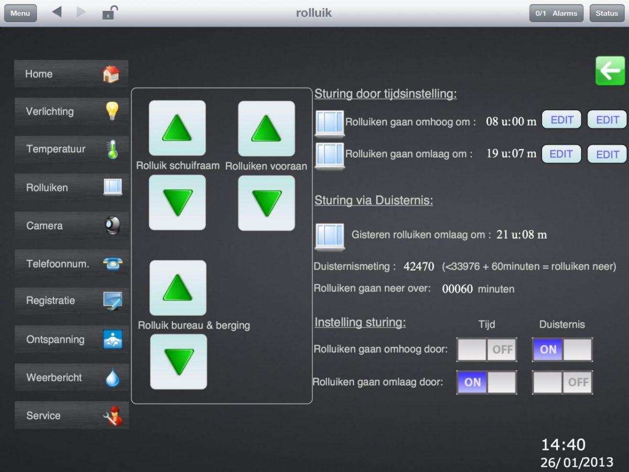Edit the hour for shutters going omhoog
The width and height of the screenshot is (629, 472).
coord(561,120)
